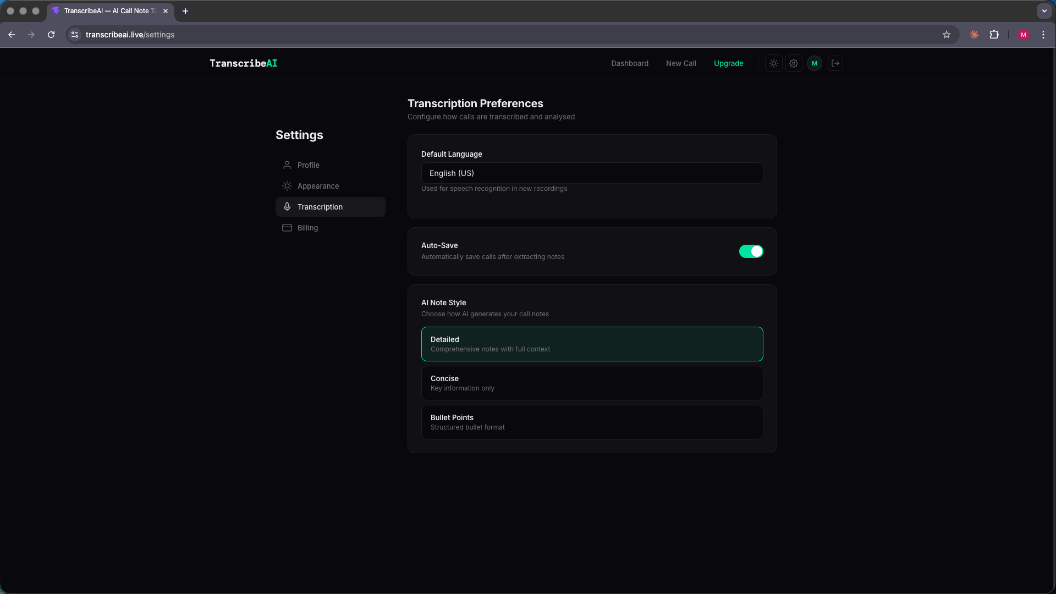
Task: Open the New Call page
Action: [x=681, y=63]
